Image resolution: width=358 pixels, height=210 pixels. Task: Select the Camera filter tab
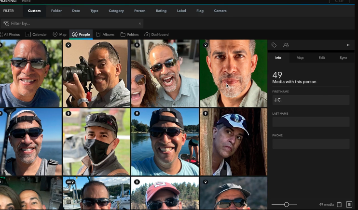click(220, 11)
